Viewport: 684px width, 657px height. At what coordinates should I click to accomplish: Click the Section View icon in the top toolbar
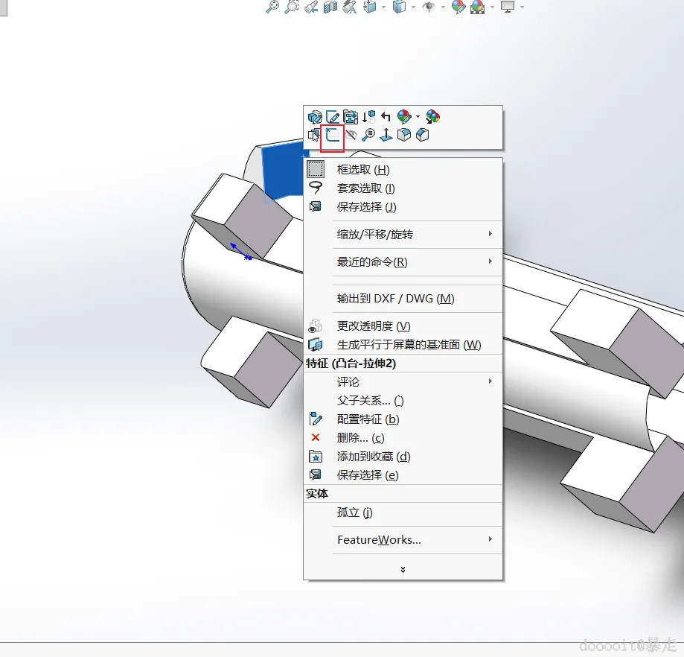click(330, 7)
